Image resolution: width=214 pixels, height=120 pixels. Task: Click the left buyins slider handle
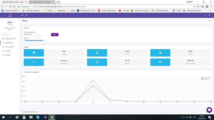(24, 41)
